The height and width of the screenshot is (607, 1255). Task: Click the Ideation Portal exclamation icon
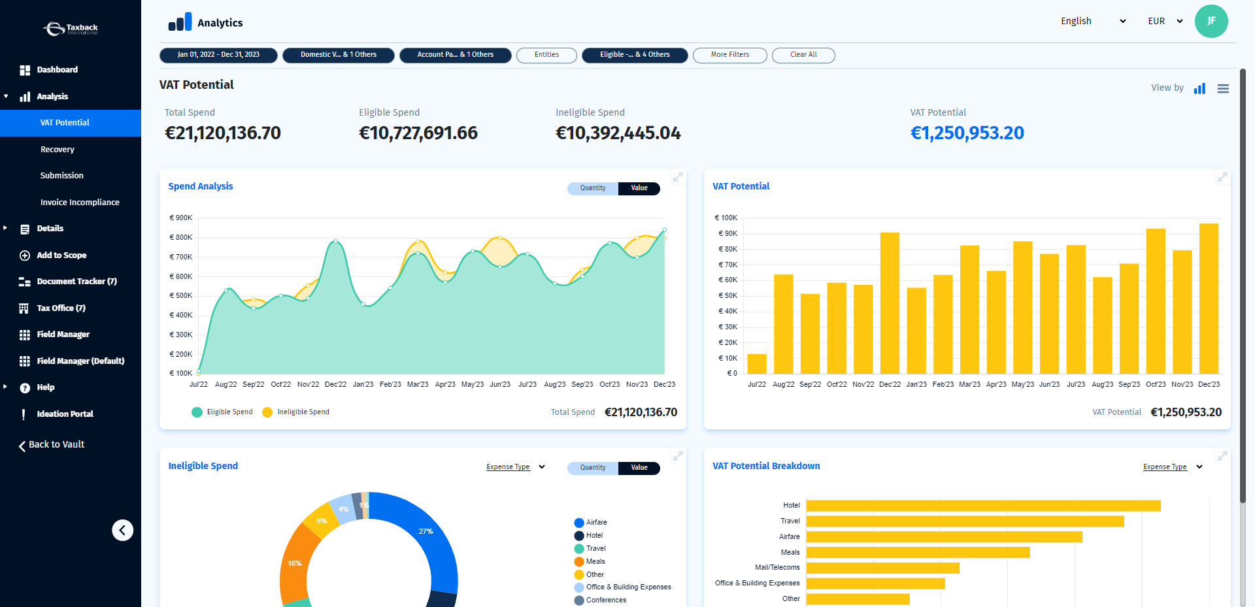tap(24, 414)
